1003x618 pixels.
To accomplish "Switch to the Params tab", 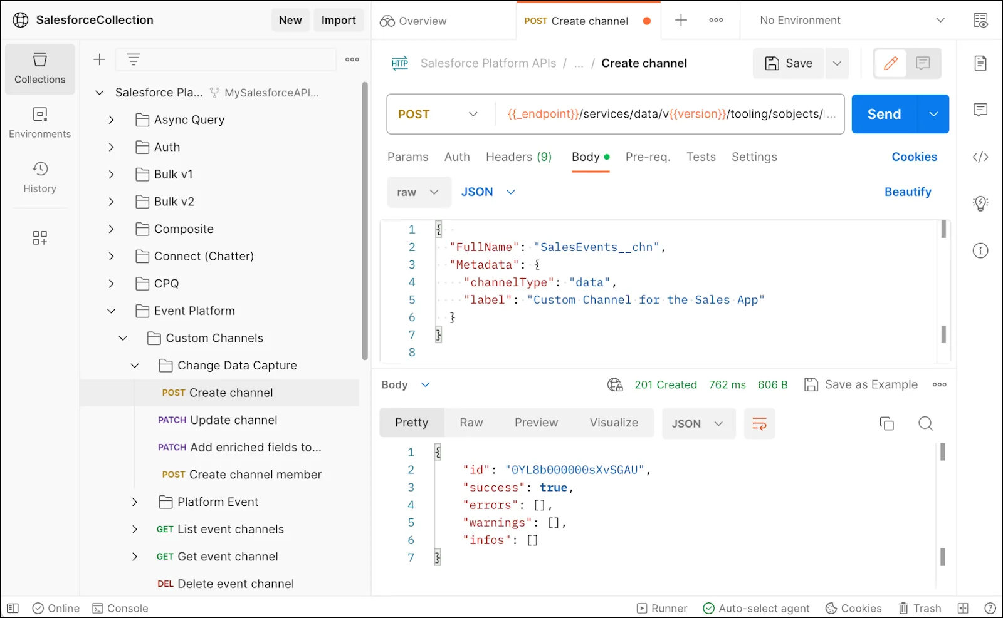I will click(x=407, y=157).
